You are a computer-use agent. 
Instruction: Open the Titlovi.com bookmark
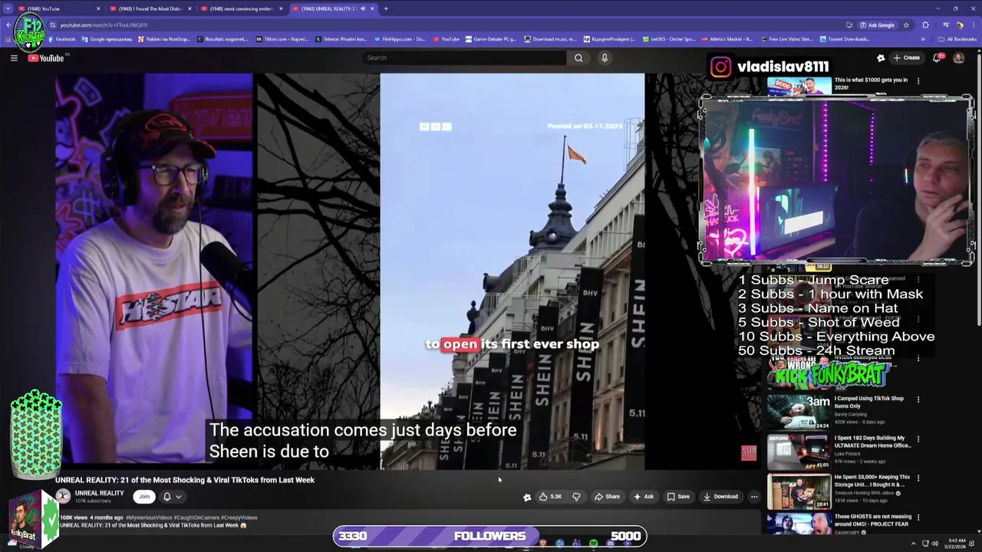[x=283, y=39]
